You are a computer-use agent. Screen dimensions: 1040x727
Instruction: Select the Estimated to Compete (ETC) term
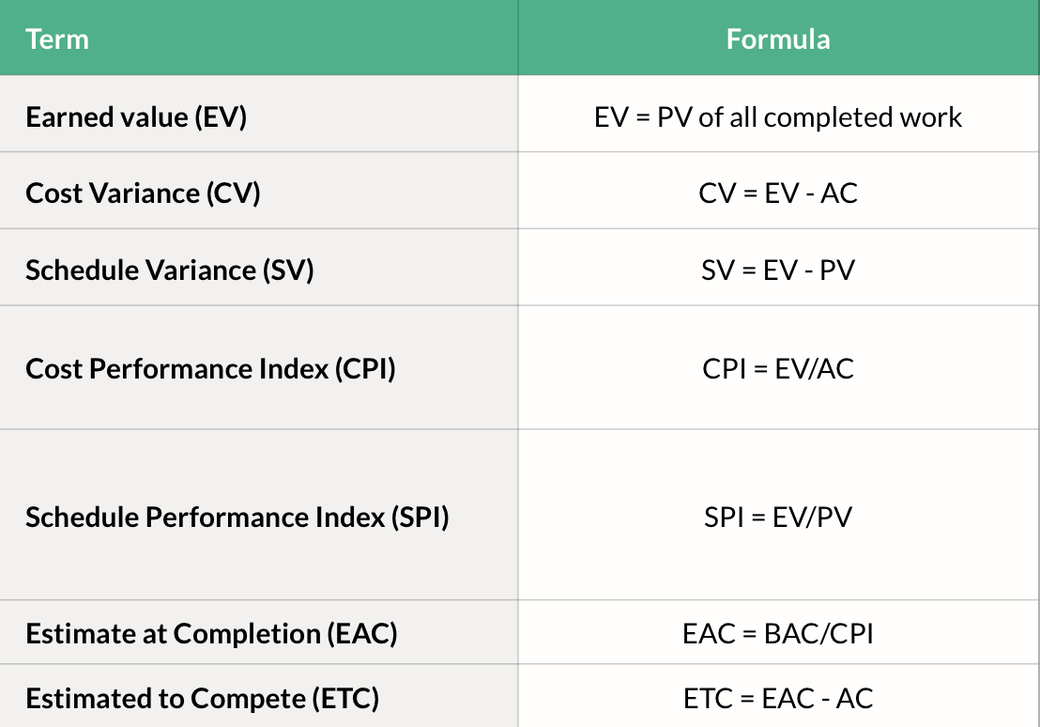[x=202, y=699]
